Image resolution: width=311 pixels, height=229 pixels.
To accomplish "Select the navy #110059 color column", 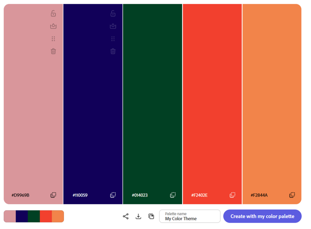I will point(93,104).
